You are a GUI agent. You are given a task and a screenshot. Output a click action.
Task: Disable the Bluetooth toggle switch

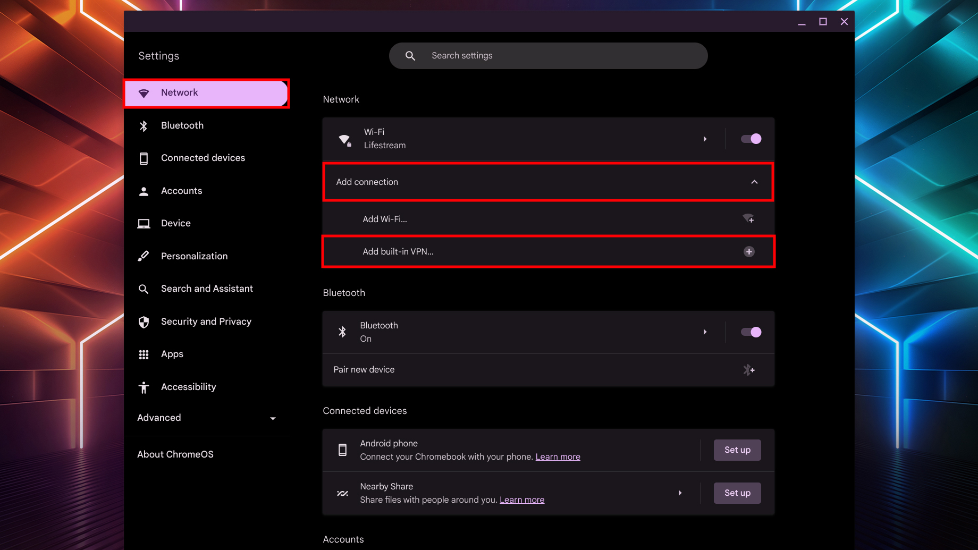pyautogui.click(x=751, y=332)
